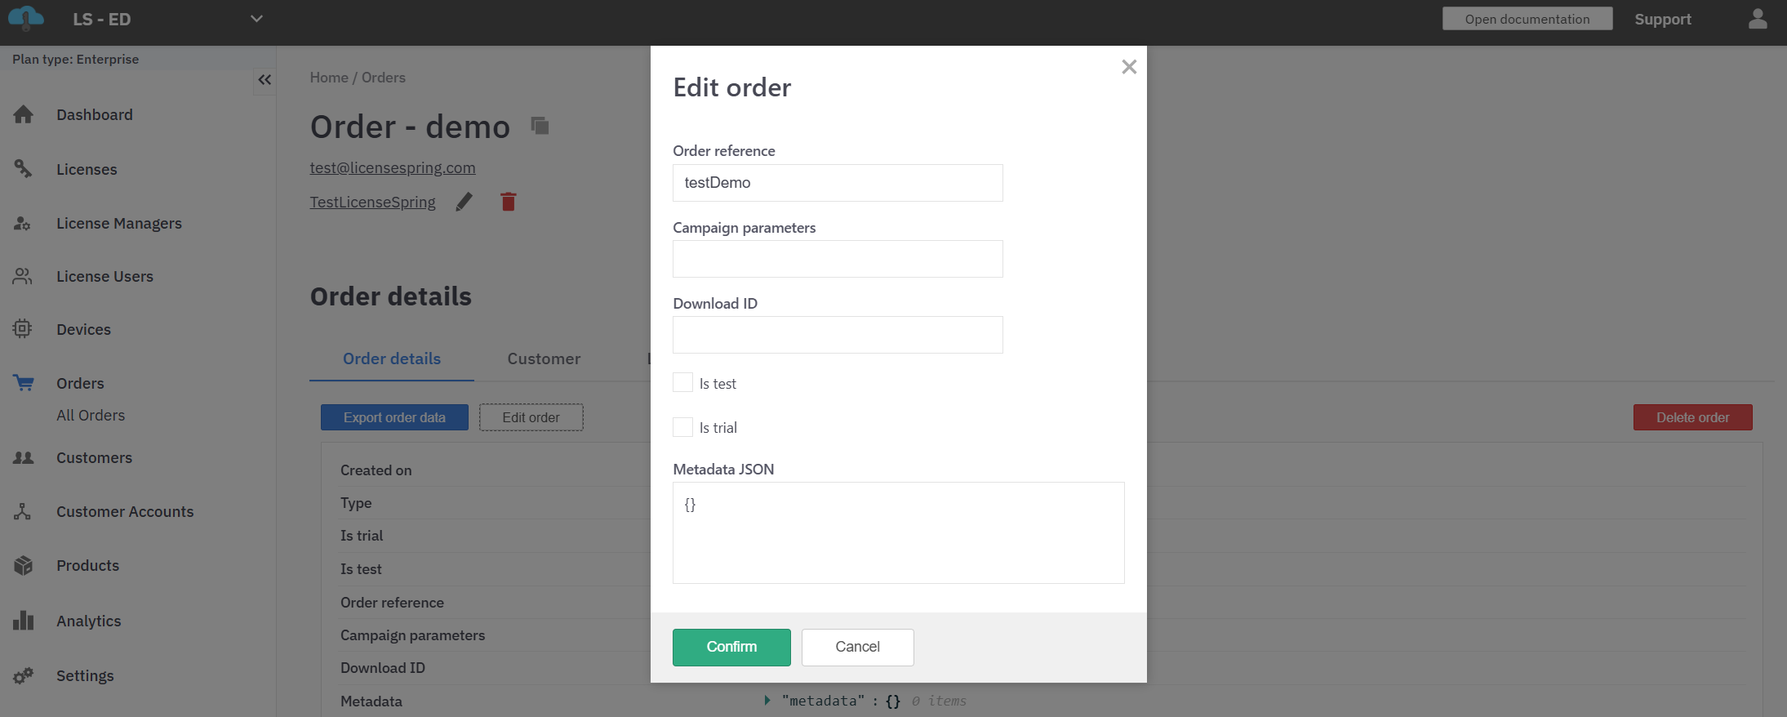Click the Devices chip icon

tap(23, 329)
